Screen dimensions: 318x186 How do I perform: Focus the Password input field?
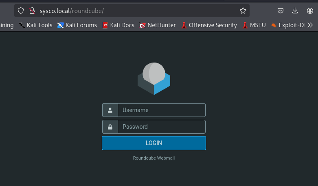coord(161,127)
